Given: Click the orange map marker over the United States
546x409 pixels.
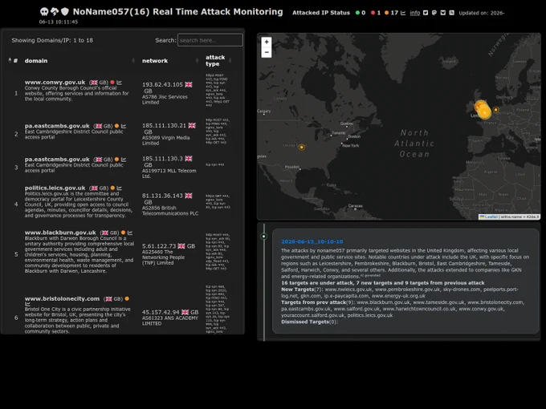Looking at the screenshot, I should click(302, 147).
